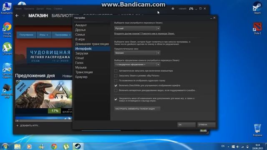The image size is (267, 150).
Task: Click Action Center flag tray icon
Action: [x=233, y=147]
